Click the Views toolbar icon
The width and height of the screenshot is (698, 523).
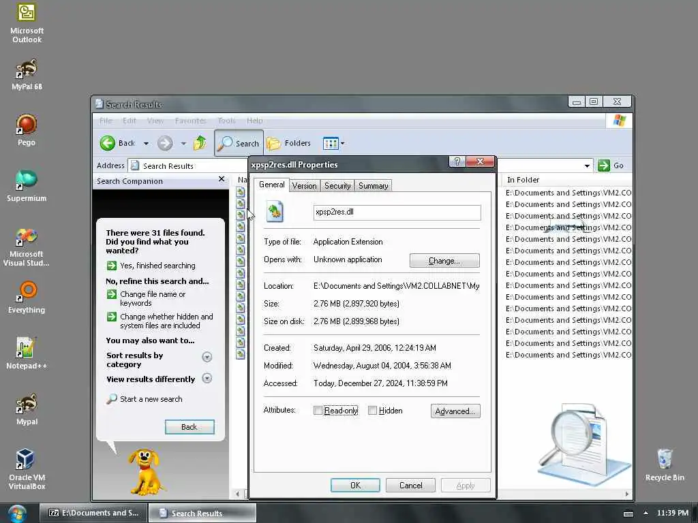pos(331,143)
